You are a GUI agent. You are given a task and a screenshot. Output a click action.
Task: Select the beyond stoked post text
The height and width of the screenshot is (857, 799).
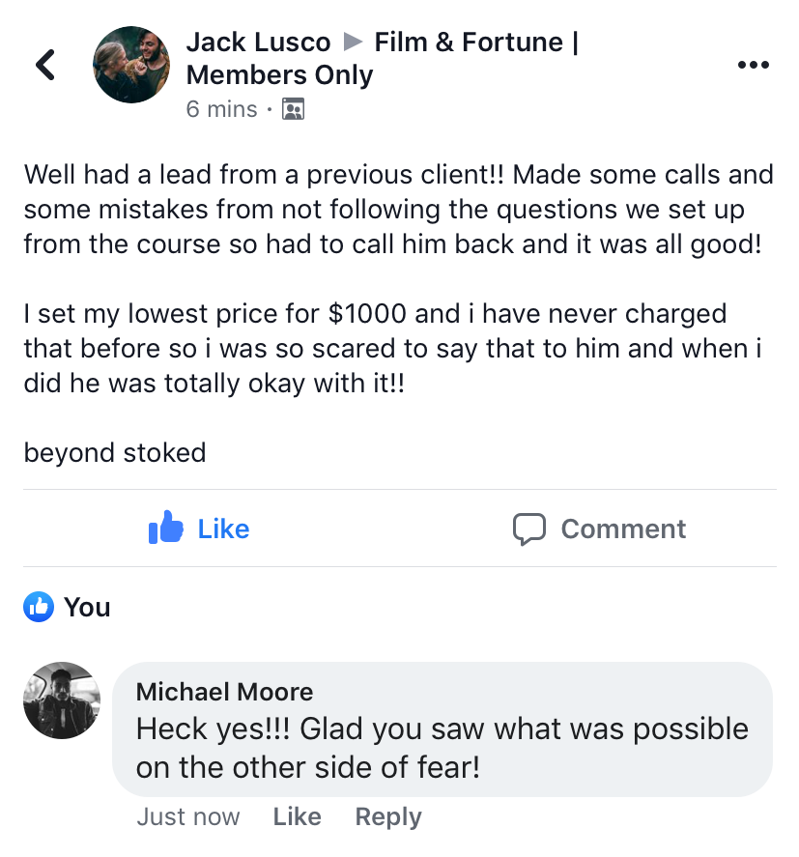115,452
